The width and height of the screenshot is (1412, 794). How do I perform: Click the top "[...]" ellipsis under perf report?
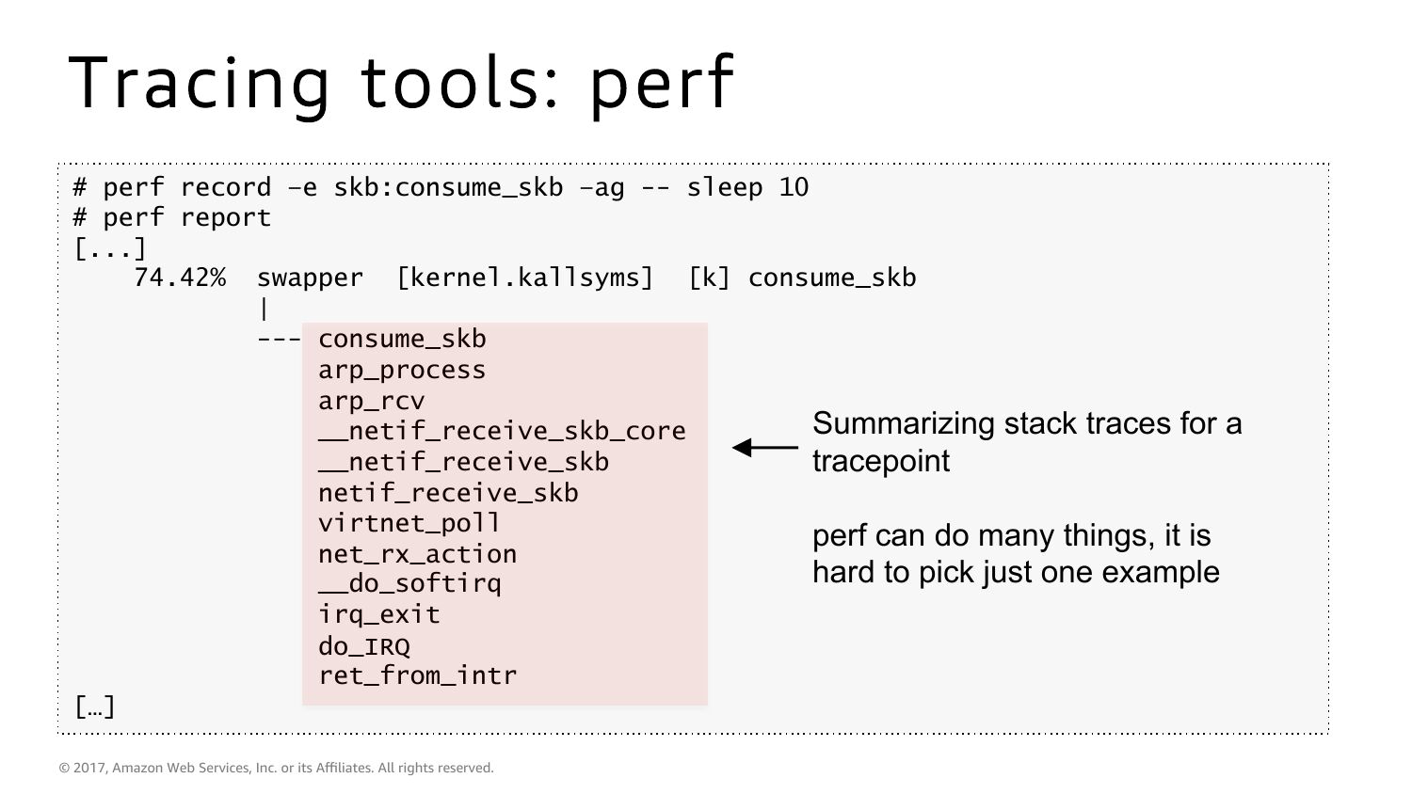click(110, 248)
